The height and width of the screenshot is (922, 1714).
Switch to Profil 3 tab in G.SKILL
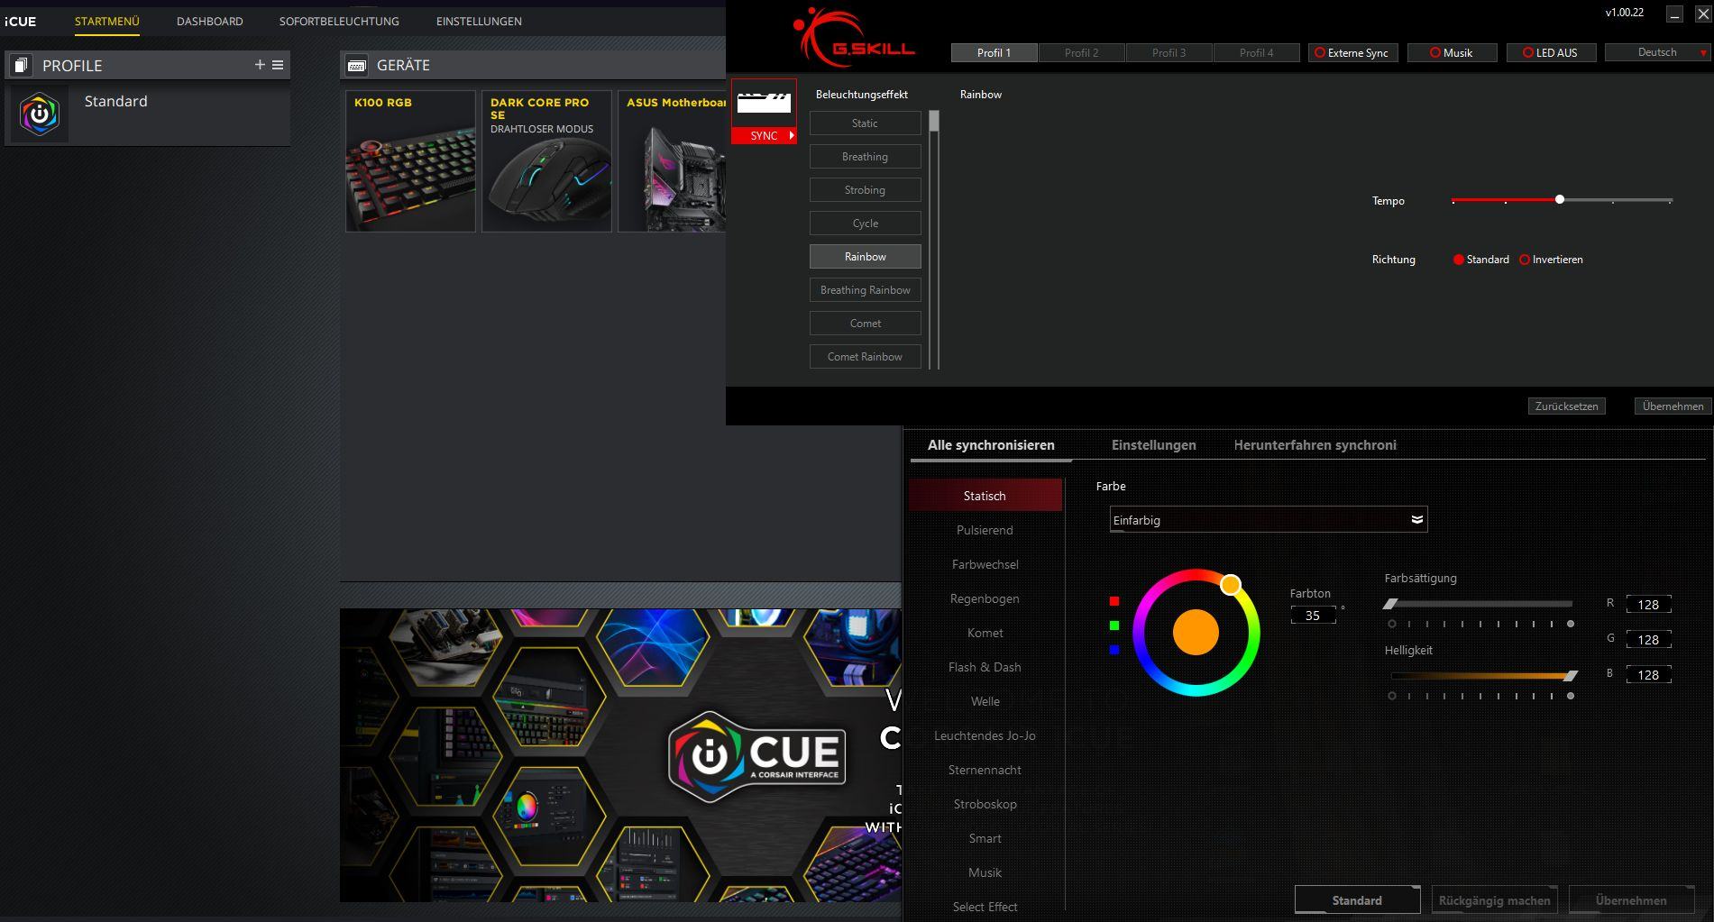pyautogui.click(x=1169, y=53)
